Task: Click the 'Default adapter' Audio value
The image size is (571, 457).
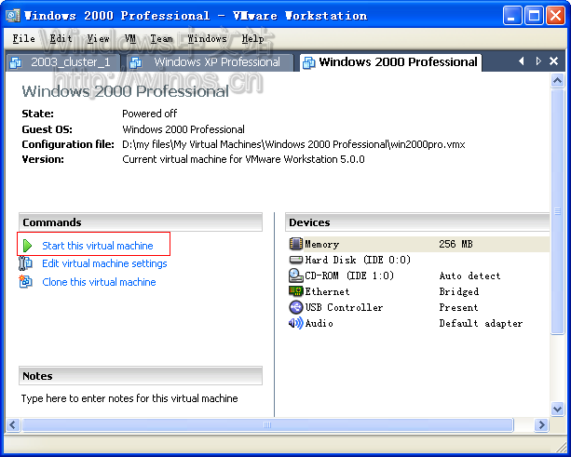Action: pos(481,323)
